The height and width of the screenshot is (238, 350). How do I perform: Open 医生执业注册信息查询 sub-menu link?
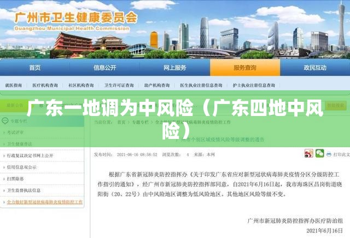[201, 85]
